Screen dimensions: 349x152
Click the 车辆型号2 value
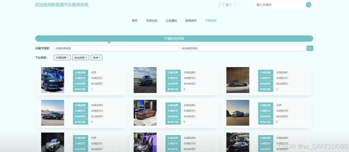tap(190, 78)
